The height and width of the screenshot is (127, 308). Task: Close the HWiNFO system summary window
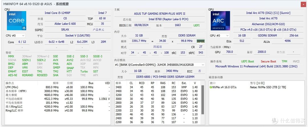(x=303, y=5)
